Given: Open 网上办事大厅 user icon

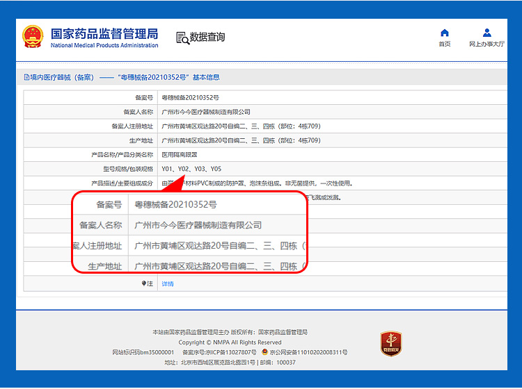Looking at the screenshot, I should tap(487, 33).
